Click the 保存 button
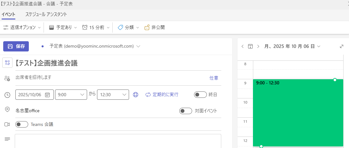The height and width of the screenshot is (148, 349). 16,46
